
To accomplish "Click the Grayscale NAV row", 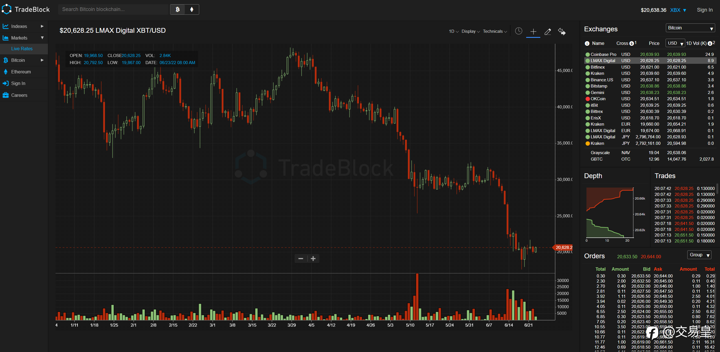I will [x=650, y=153].
